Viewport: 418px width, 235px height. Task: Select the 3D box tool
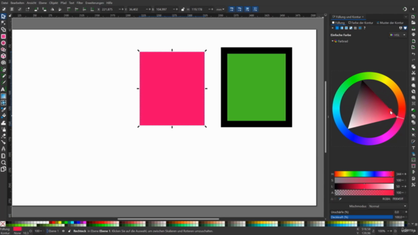pyautogui.click(x=3, y=56)
